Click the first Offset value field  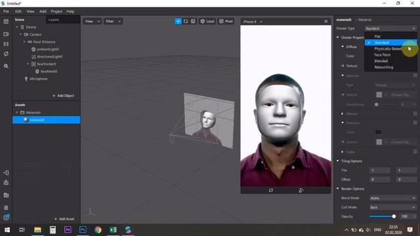pos(379,180)
